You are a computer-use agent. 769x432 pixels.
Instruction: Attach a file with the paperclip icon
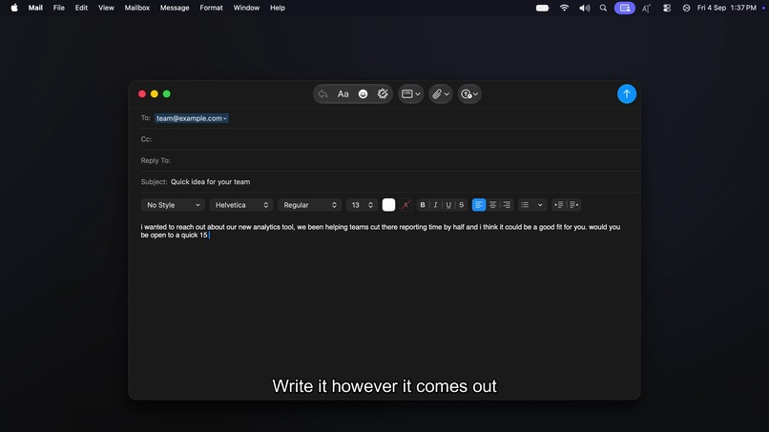[x=437, y=93]
